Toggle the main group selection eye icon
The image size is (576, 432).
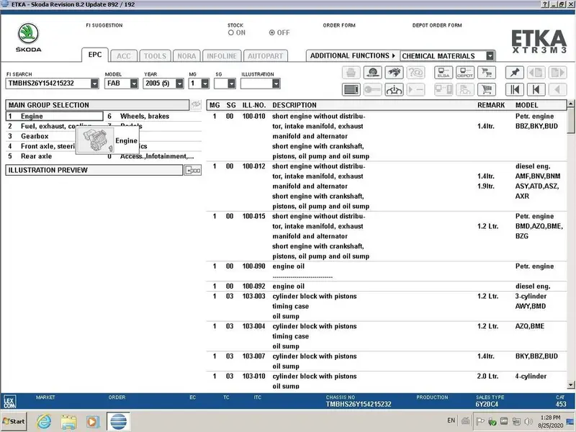(x=196, y=104)
